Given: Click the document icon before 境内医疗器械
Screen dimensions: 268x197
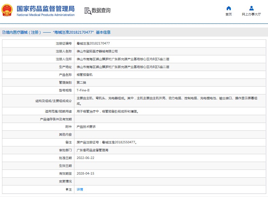Looking at the screenshot, I should (x=3, y=33).
